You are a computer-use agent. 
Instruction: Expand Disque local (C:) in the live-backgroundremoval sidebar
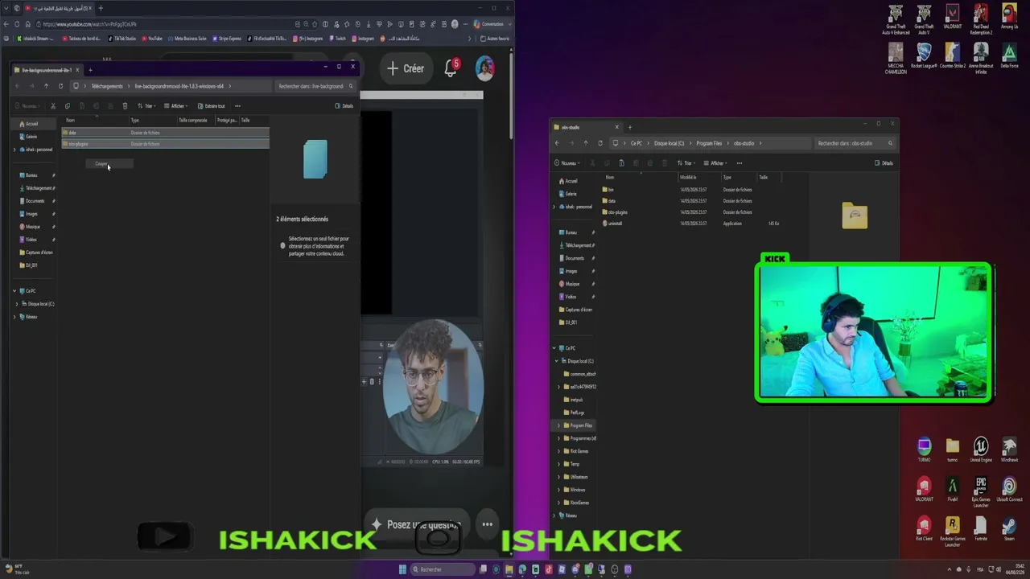coord(17,304)
